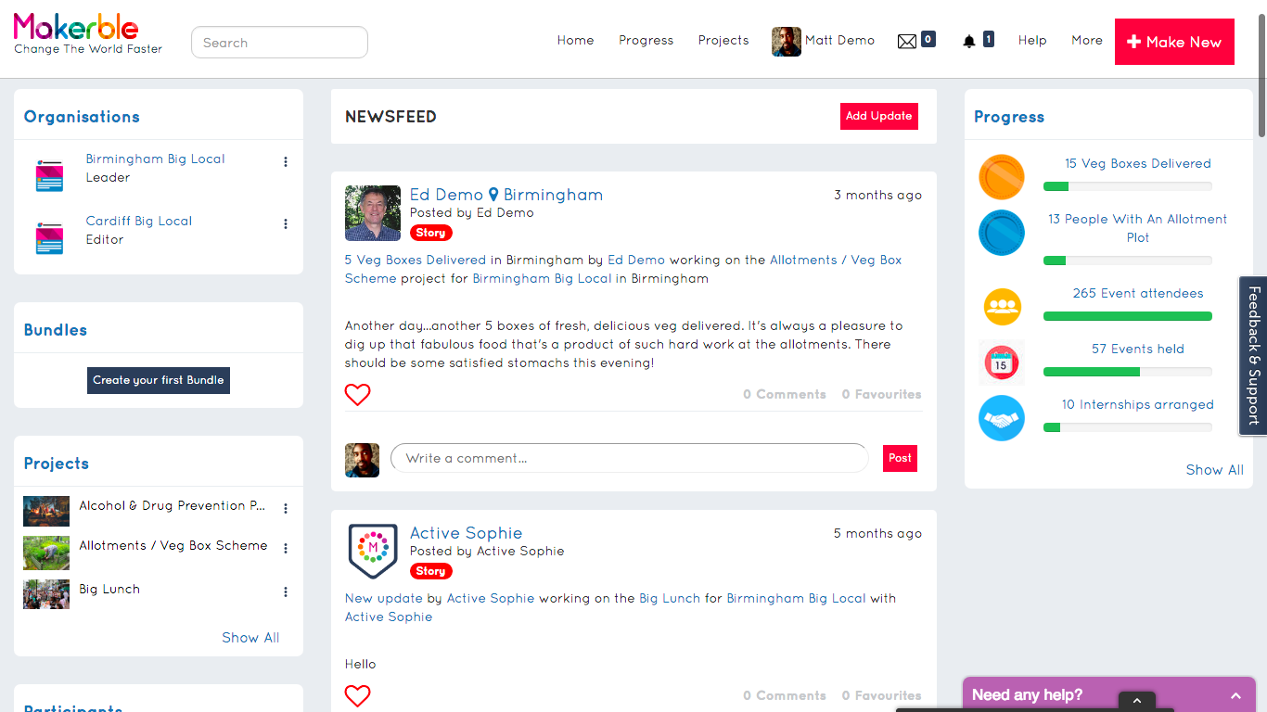
Task: Click 0 Comments on Ed Demo's post
Action: coord(785,394)
